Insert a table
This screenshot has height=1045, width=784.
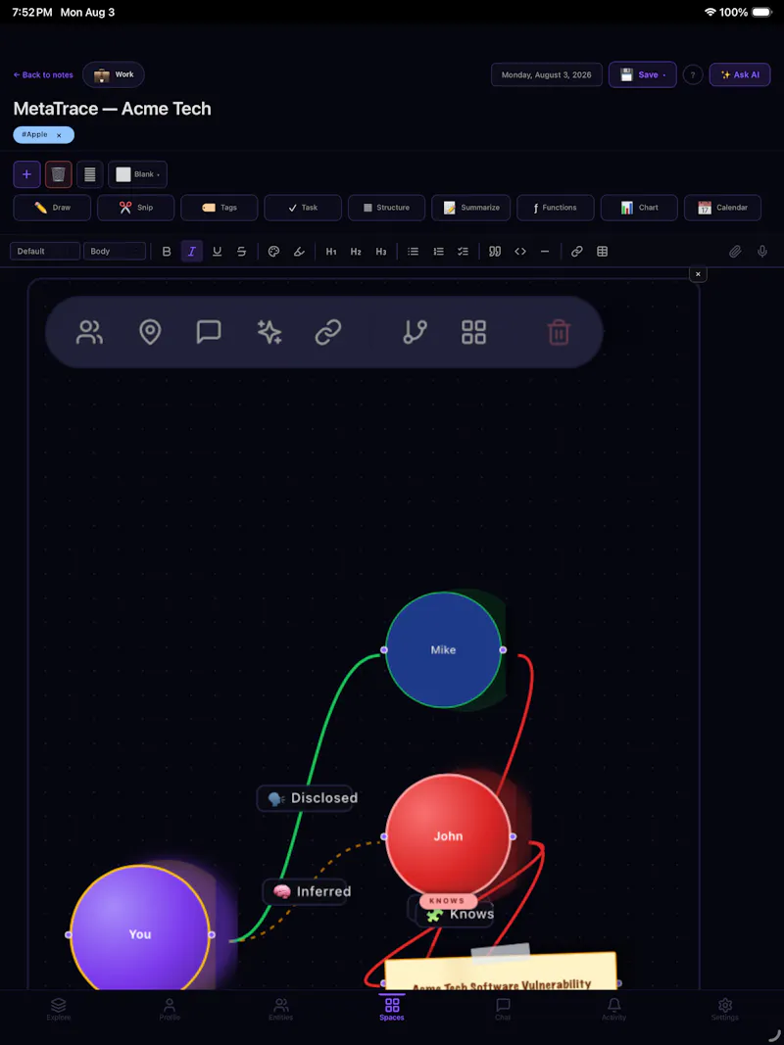(602, 252)
